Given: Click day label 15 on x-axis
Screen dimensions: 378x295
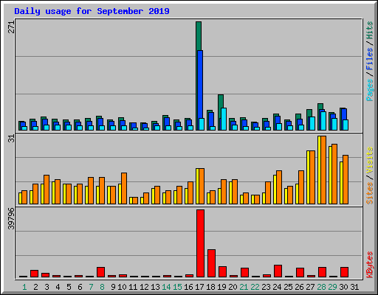Looking at the screenshot, I should pyautogui.click(x=177, y=287).
